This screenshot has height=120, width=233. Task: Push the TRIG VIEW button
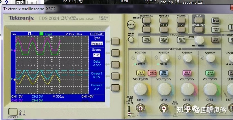147,40
